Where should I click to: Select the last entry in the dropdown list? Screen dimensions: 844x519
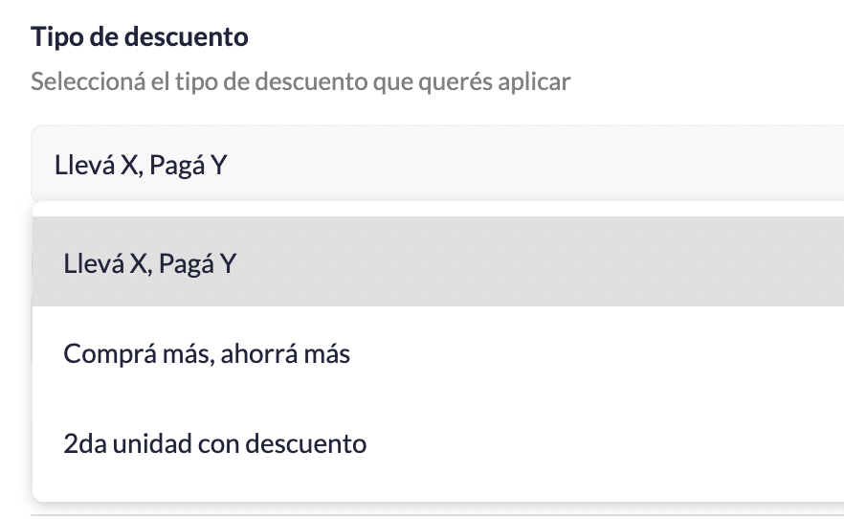[x=214, y=444]
